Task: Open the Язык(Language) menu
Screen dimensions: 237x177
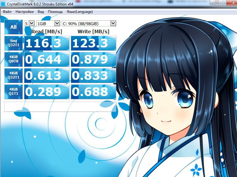Action: click(x=80, y=12)
